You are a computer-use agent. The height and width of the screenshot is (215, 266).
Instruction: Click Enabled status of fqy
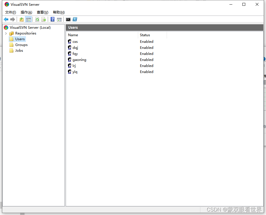click(x=147, y=53)
